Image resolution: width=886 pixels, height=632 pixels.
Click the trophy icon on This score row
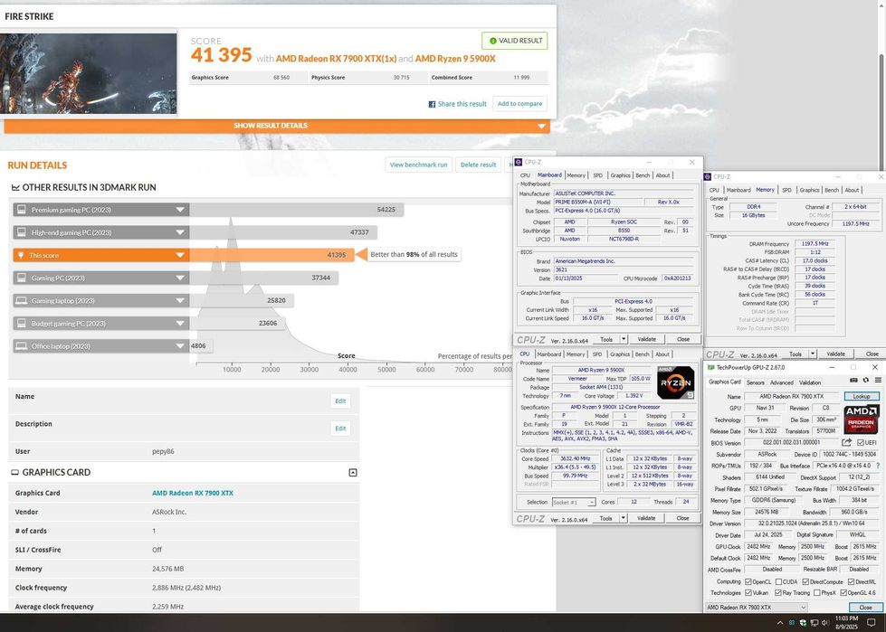pos(22,255)
